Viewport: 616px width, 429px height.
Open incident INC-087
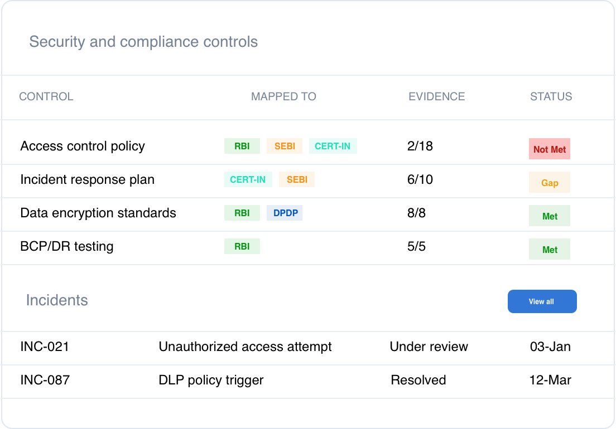pyautogui.click(x=45, y=380)
